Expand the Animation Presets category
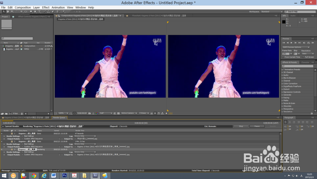The width and height of the screenshot is (317, 179). [282, 70]
